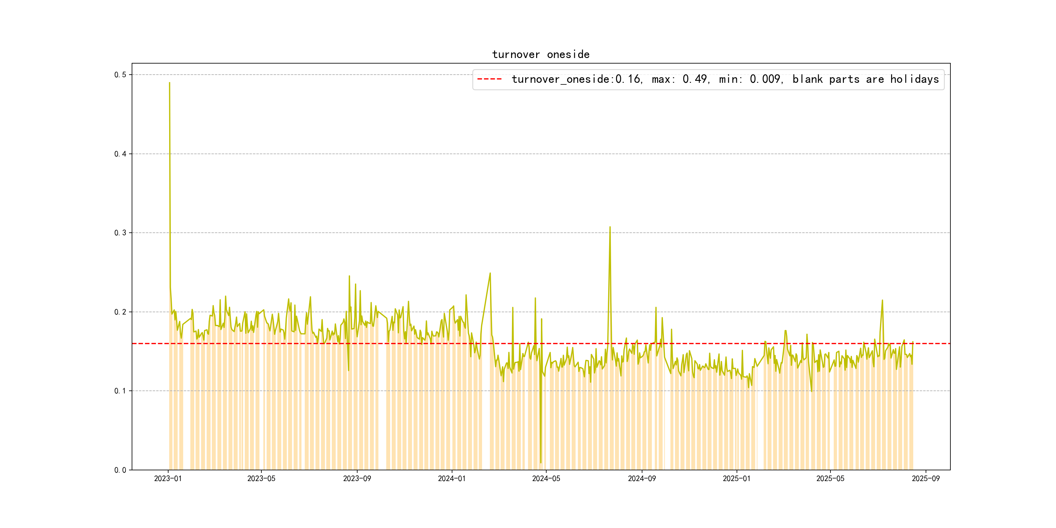Click the 2025-09 x-axis date label
This screenshot has height=528, width=1056.
926,478
